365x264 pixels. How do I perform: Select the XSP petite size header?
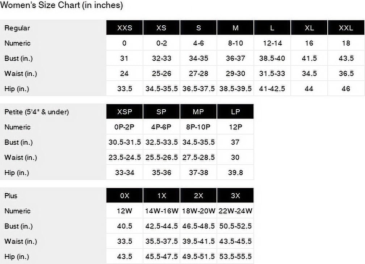(125, 112)
